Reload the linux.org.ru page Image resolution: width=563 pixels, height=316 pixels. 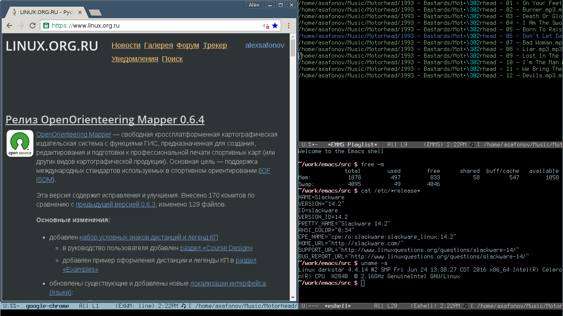pyautogui.click(x=33, y=26)
